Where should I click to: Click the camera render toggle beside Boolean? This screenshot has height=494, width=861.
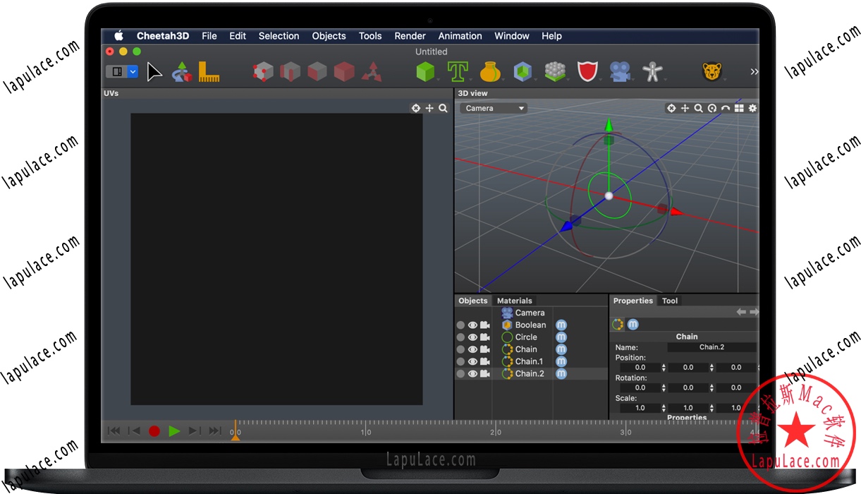point(484,325)
